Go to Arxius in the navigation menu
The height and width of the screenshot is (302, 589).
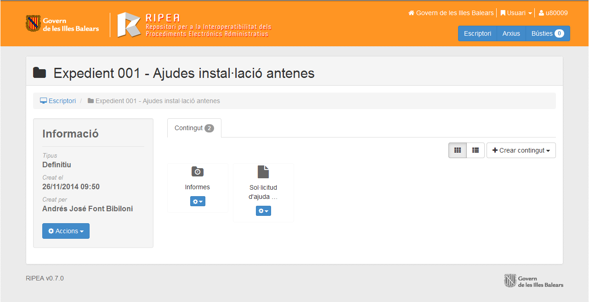point(511,33)
